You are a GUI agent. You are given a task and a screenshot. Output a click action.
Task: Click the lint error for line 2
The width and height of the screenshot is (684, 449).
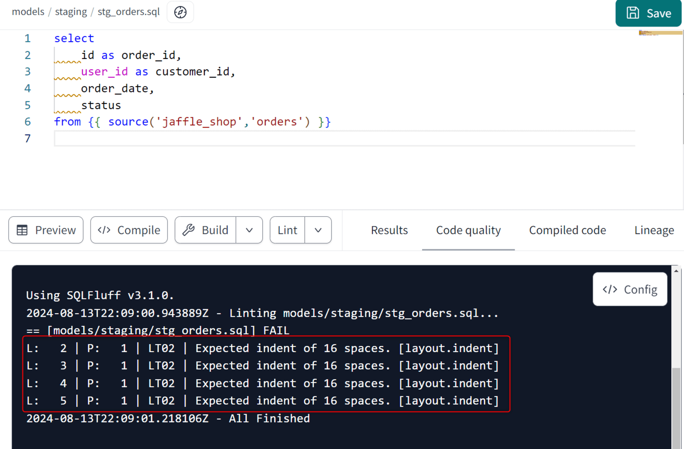click(263, 348)
